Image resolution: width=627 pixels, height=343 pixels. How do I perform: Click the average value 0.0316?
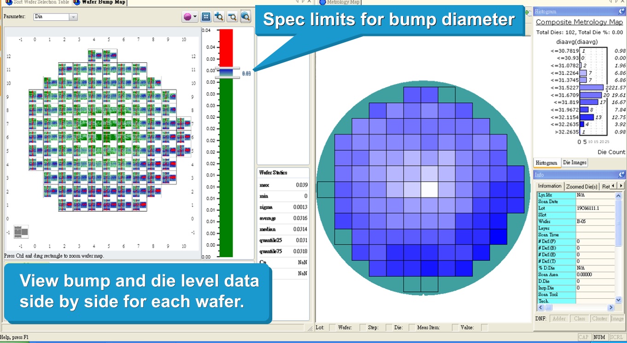click(x=300, y=218)
